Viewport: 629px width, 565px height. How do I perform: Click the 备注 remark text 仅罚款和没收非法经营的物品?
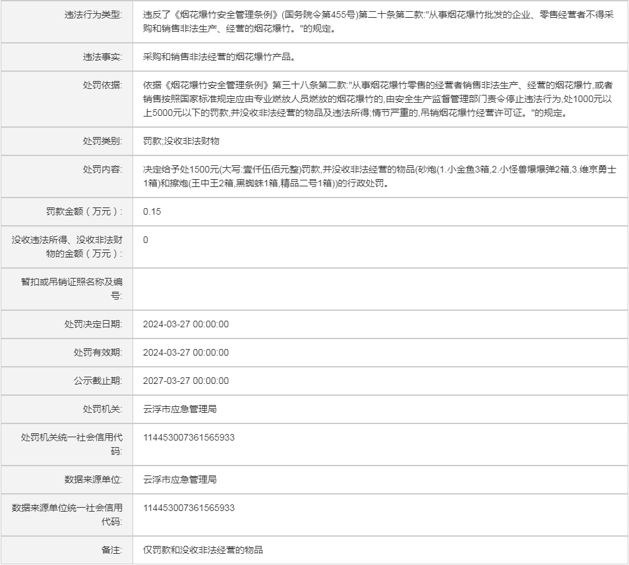pyautogui.click(x=202, y=550)
